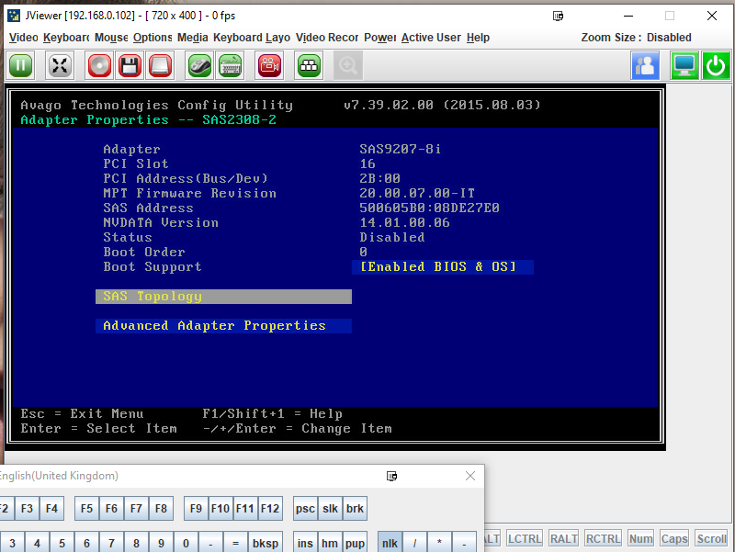The width and height of the screenshot is (735, 552).
Task: Open the Mouse menu
Action: pos(111,38)
